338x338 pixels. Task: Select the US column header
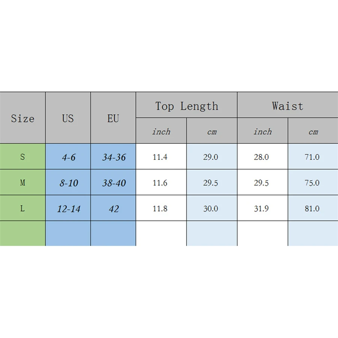click(68, 118)
